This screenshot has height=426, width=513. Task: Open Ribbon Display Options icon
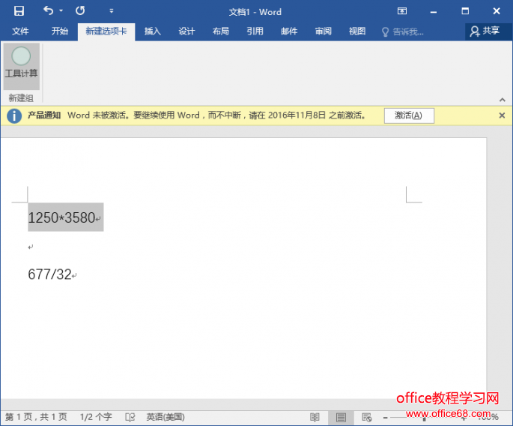[402, 11]
